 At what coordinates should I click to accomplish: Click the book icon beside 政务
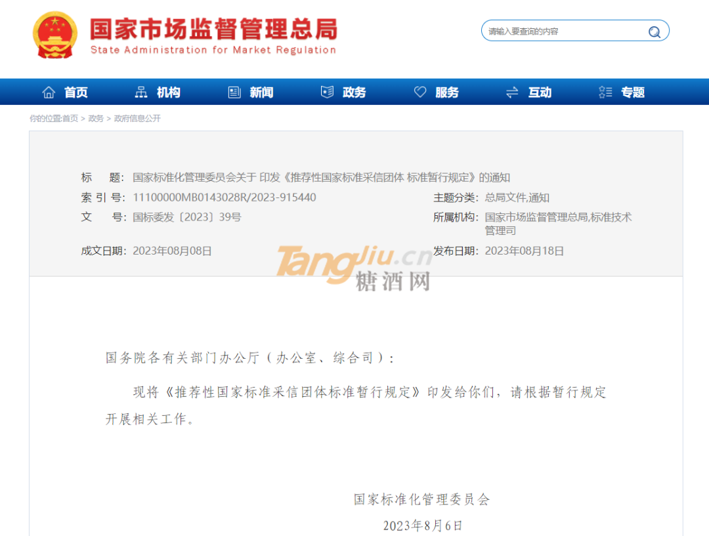point(327,93)
